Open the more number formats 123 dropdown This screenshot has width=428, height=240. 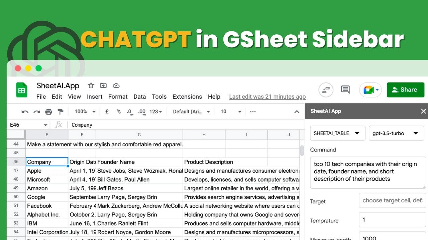[x=155, y=112]
